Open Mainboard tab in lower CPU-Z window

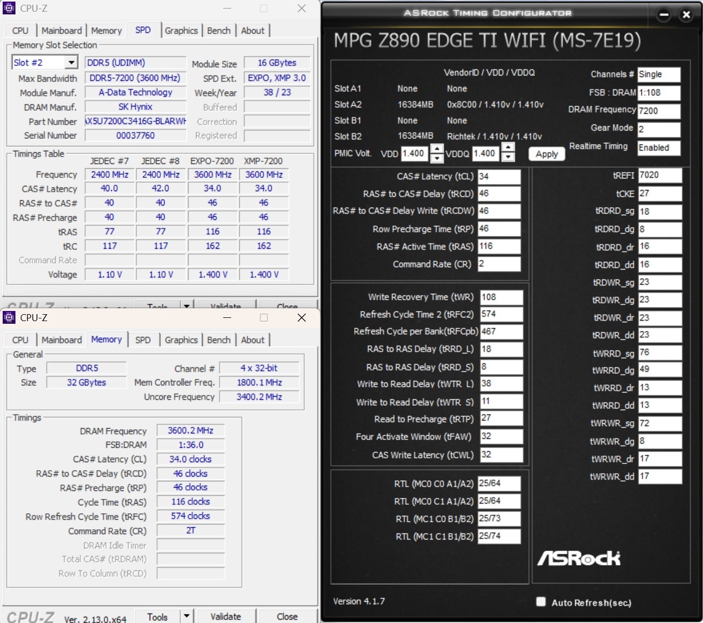coord(62,340)
